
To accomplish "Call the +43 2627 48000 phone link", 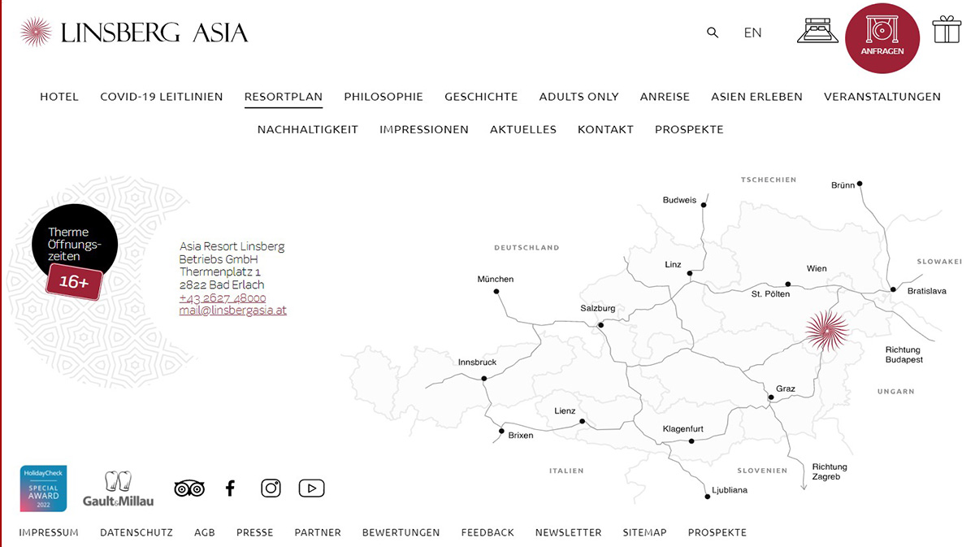I will click(223, 298).
